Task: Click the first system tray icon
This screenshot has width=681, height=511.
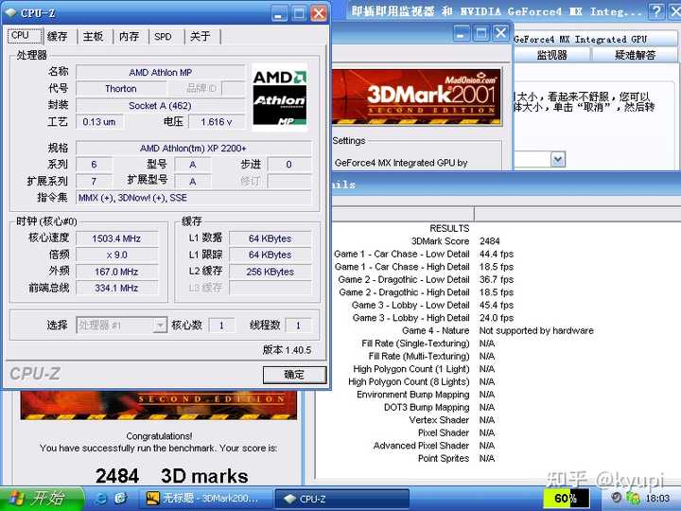Action: [616, 498]
